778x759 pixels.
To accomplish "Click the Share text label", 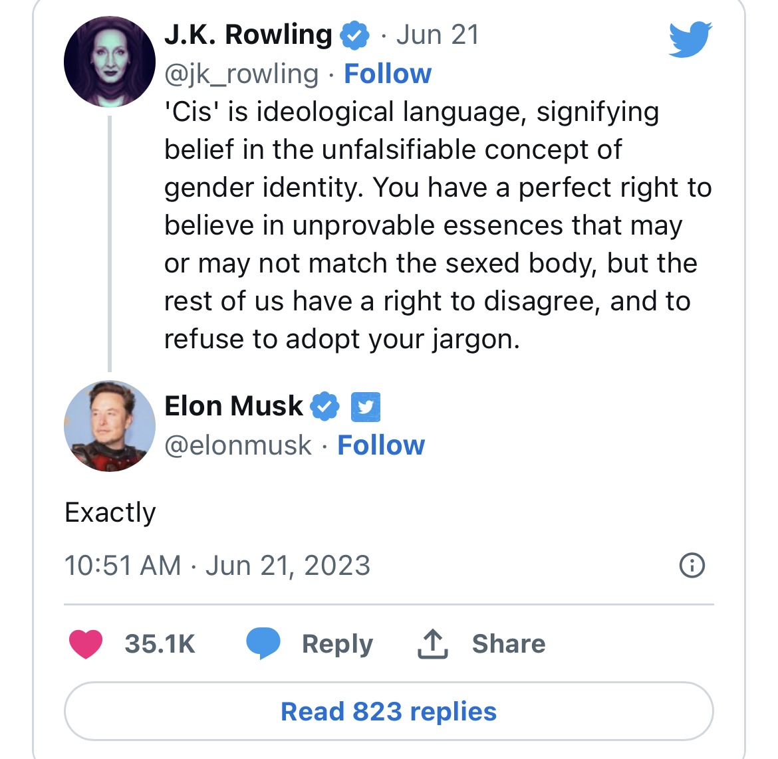I will 509,644.
